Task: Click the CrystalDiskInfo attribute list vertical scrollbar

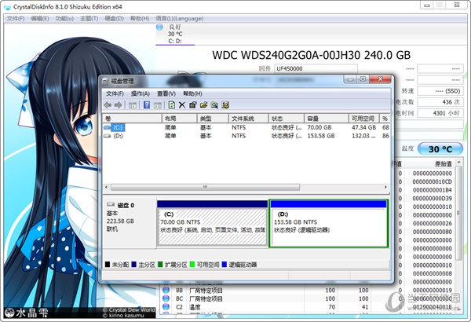Action: pos(458,213)
